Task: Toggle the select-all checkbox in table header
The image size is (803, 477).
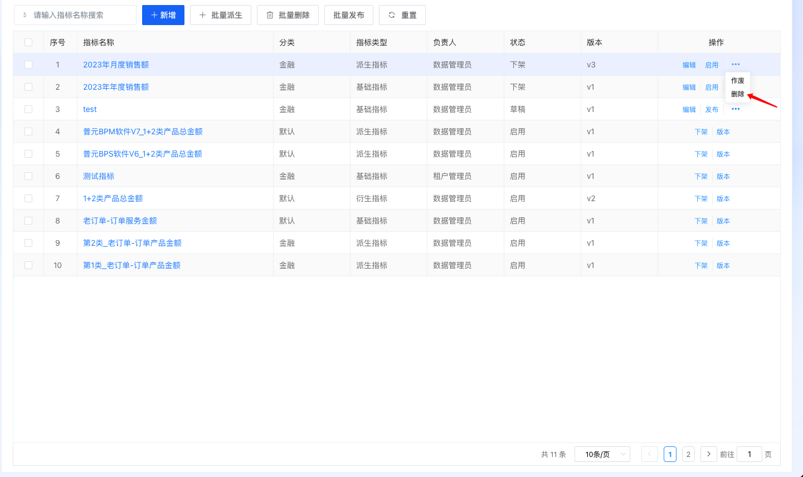Action: [28, 42]
